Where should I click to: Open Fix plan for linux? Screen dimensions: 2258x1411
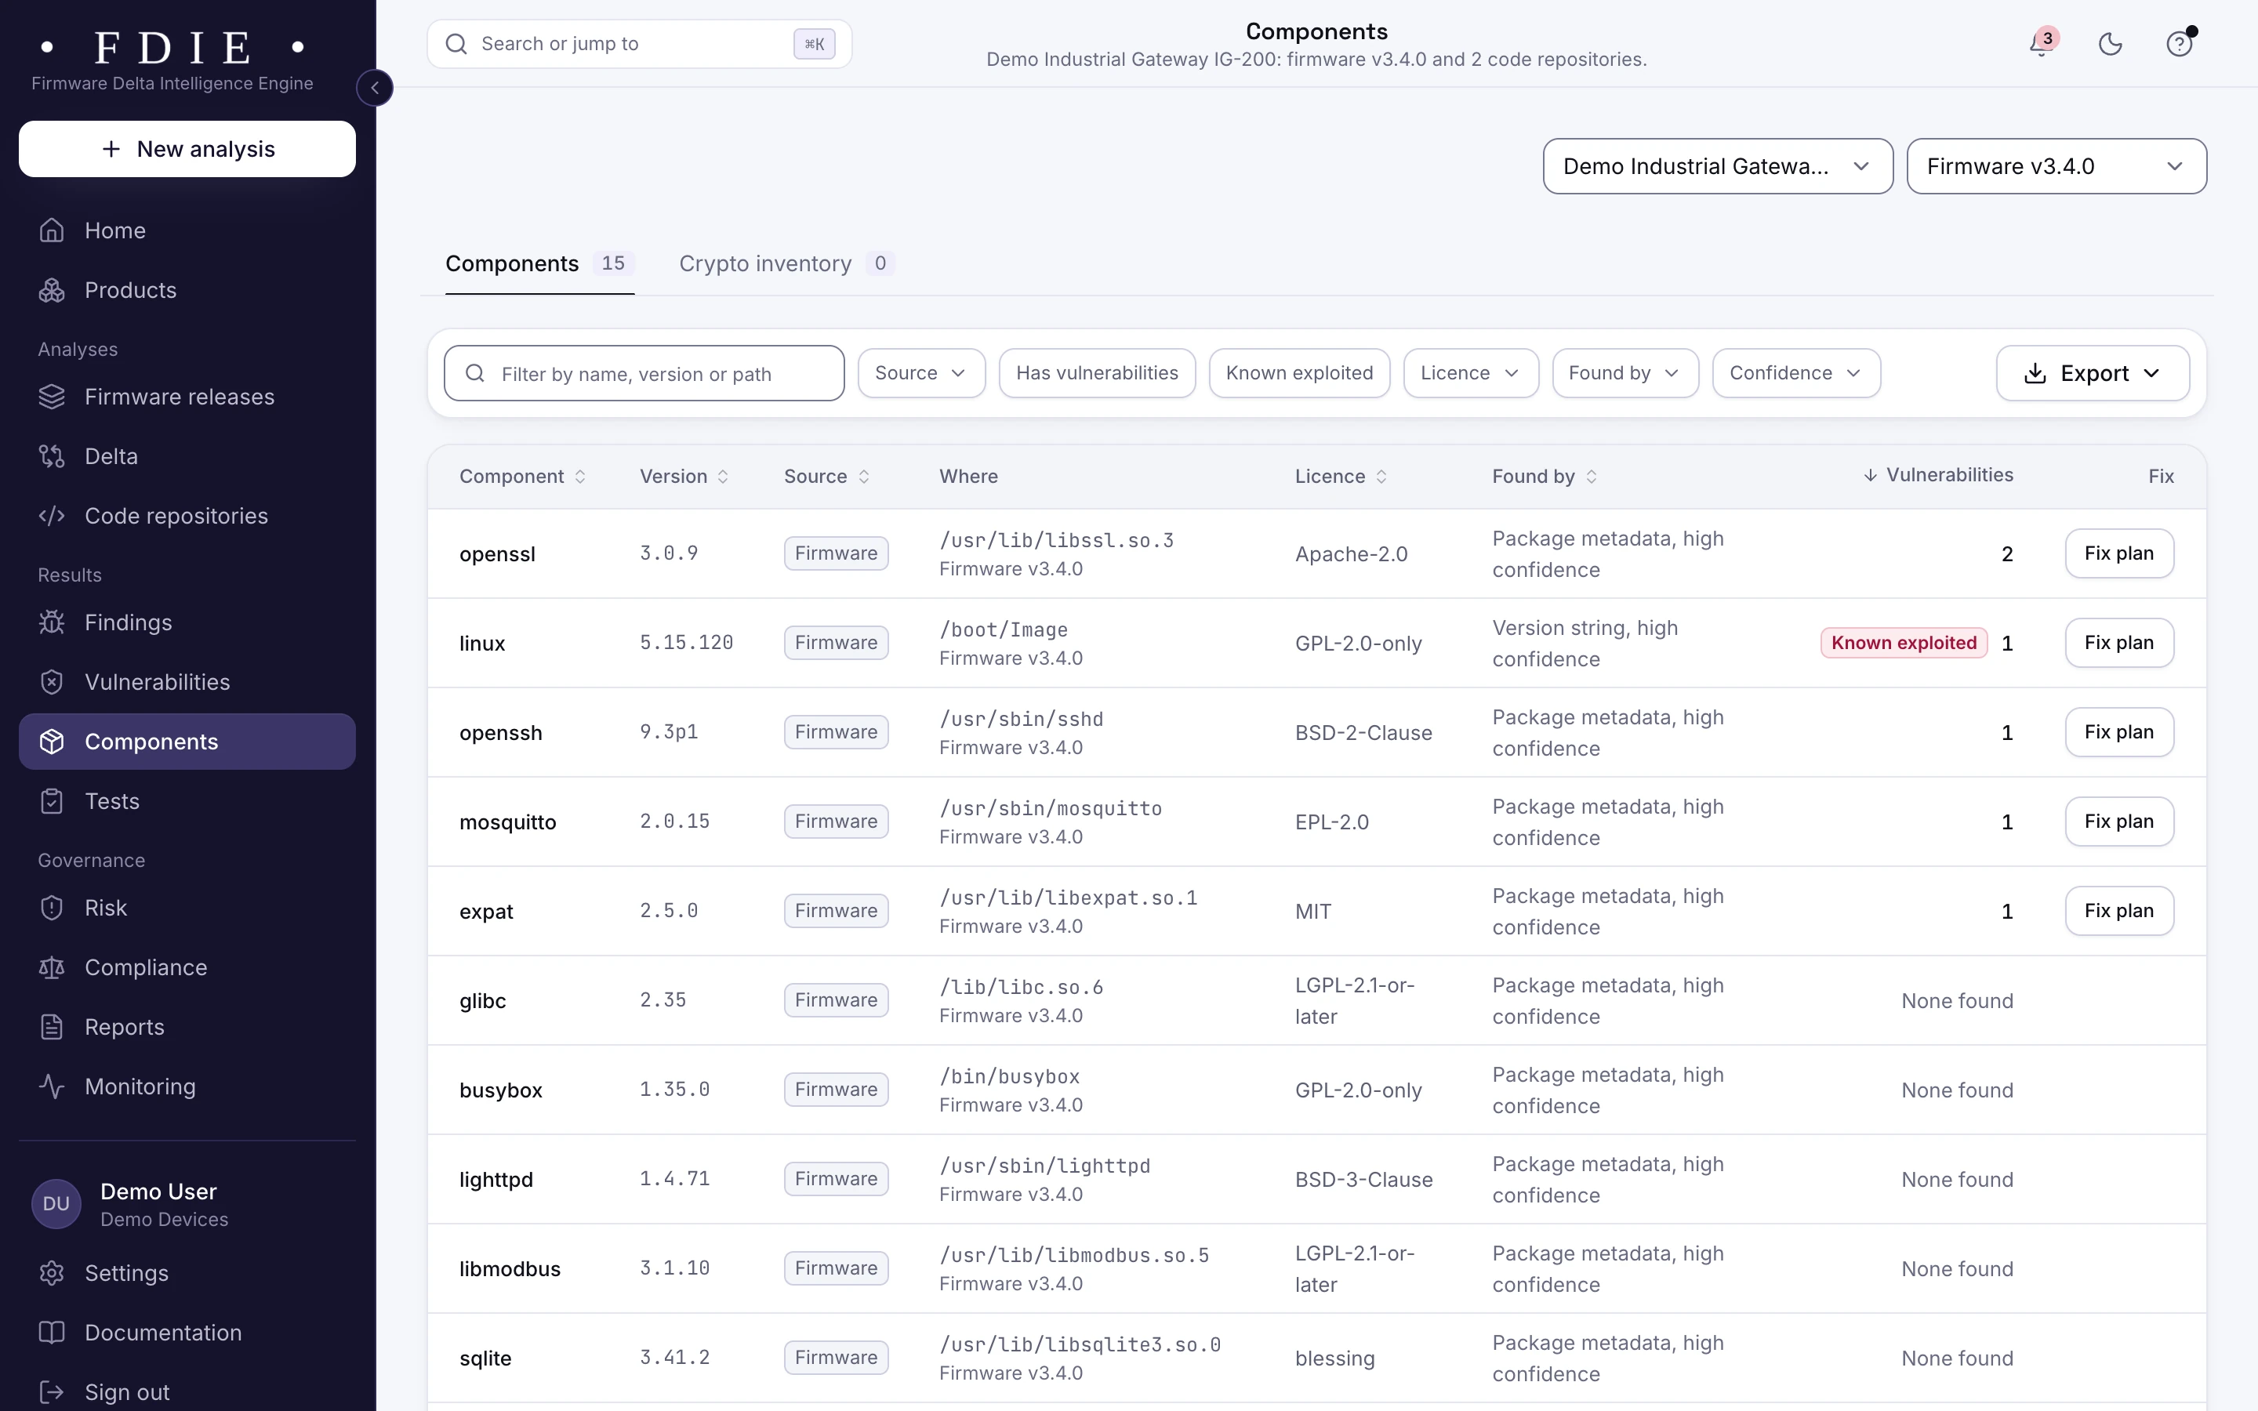tap(2119, 643)
